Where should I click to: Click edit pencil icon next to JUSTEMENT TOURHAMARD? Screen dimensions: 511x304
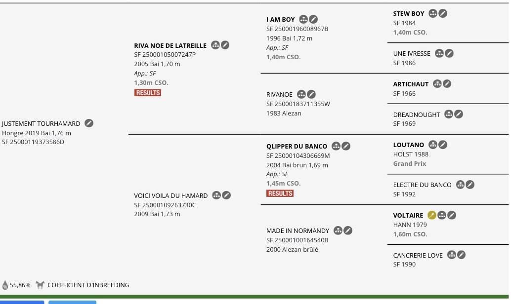(x=89, y=123)
